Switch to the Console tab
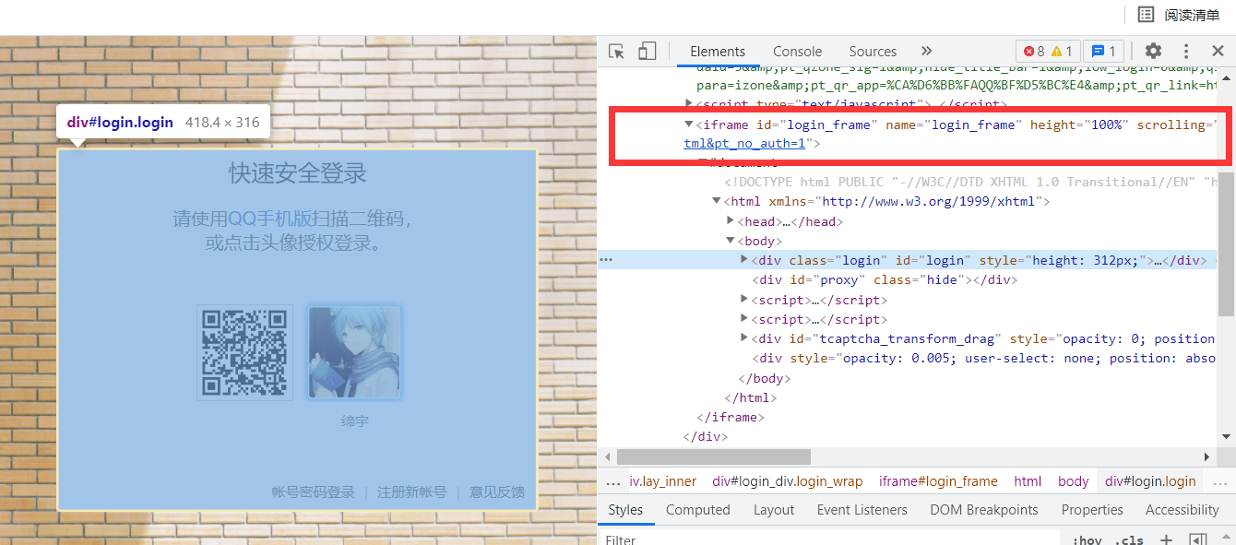Screen dimensions: 1236x545 click(797, 51)
